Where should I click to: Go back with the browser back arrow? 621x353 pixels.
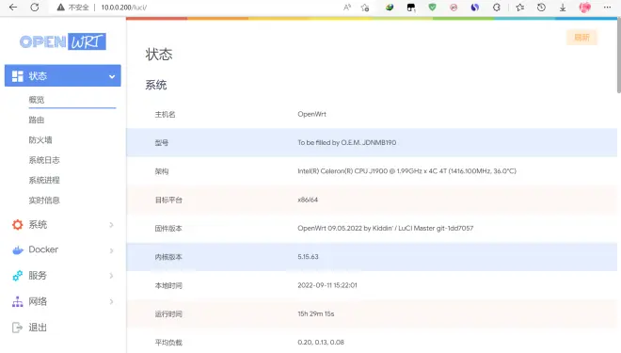[x=13, y=8]
